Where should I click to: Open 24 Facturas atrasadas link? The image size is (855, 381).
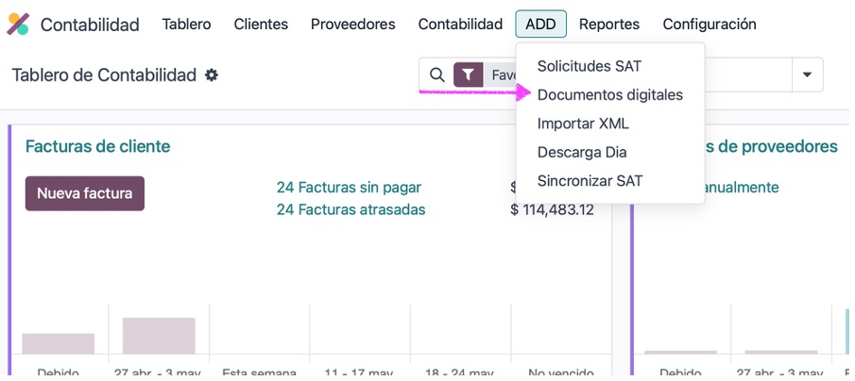tap(351, 209)
